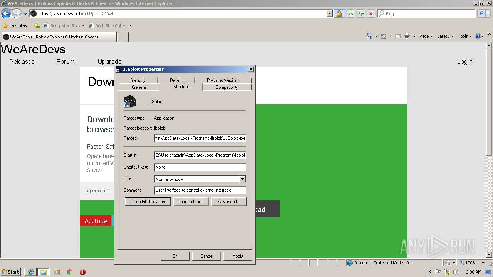Click the Home icon in command bar
Image resolution: width=493 pixels, height=277 pixels.
click(x=369, y=36)
